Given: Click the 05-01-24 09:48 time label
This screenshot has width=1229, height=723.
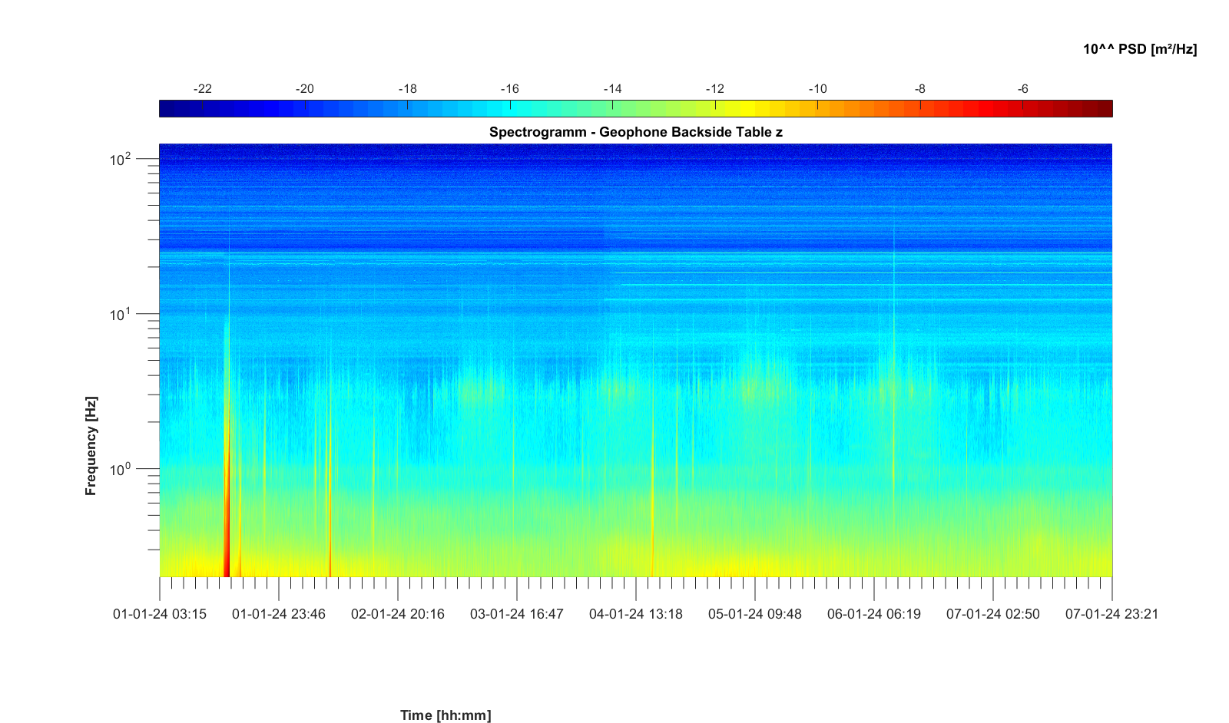Looking at the screenshot, I should 755,614.
